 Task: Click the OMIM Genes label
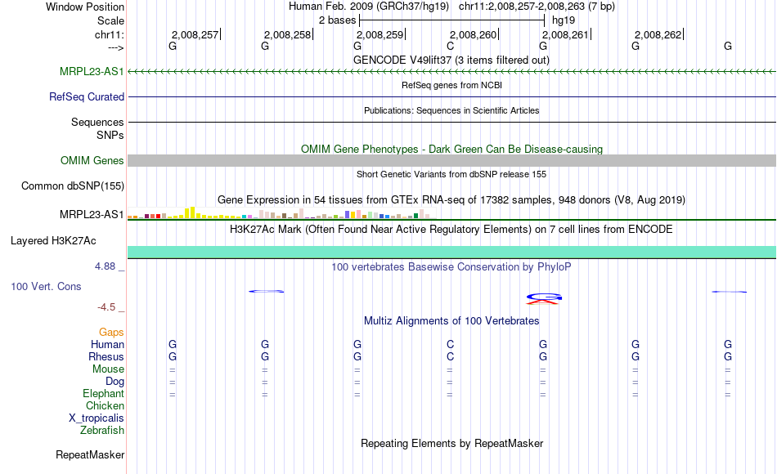pyautogui.click(x=92, y=160)
